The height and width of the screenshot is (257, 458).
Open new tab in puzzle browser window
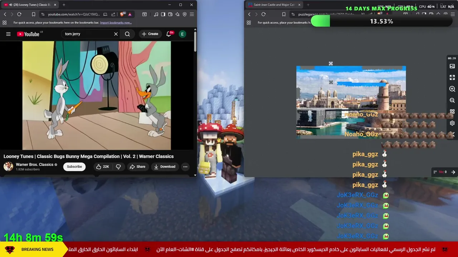pos(308,5)
